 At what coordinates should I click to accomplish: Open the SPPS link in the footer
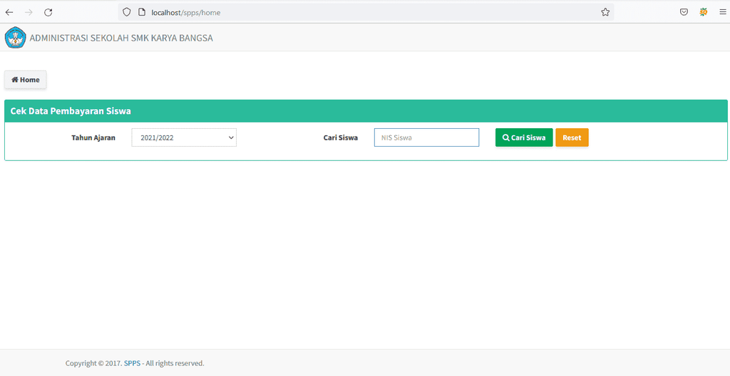pyautogui.click(x=132, y=363)
